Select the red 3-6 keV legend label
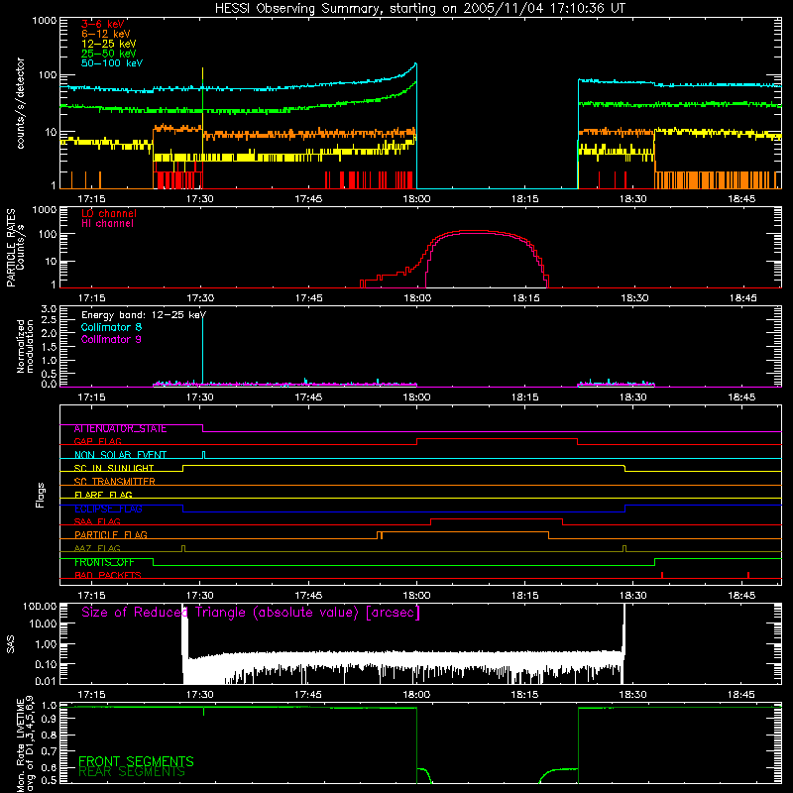 coord(103,24)
